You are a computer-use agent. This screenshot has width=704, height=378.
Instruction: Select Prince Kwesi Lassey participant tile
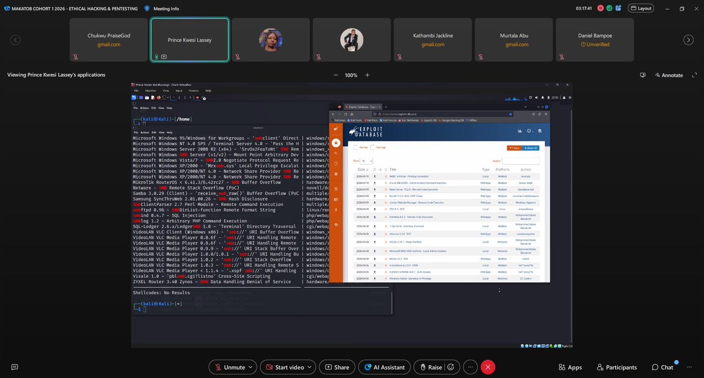coord(189,40)
